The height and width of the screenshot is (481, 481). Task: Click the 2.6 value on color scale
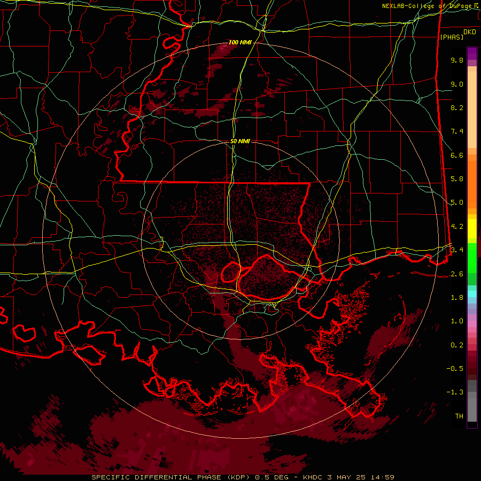(x=457, y=274)
